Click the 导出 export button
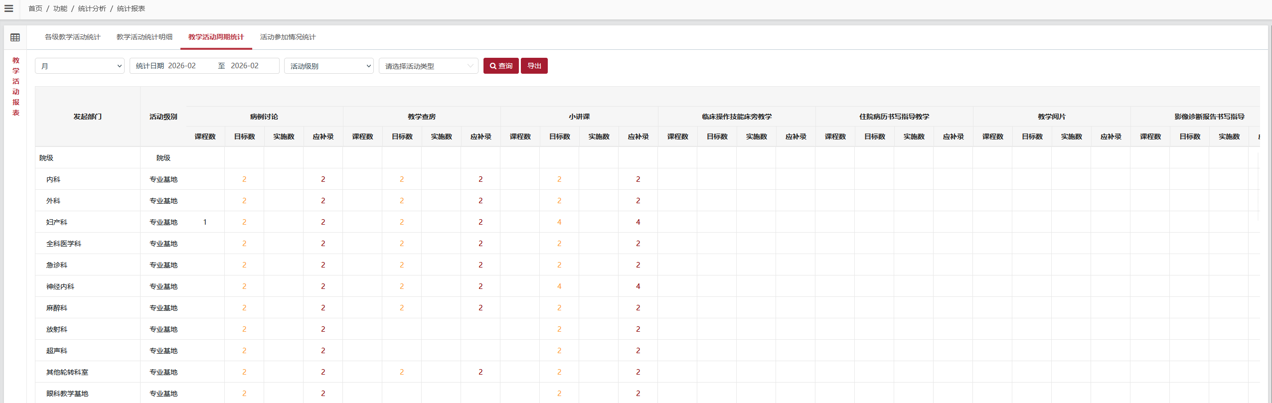 [534, 66]
